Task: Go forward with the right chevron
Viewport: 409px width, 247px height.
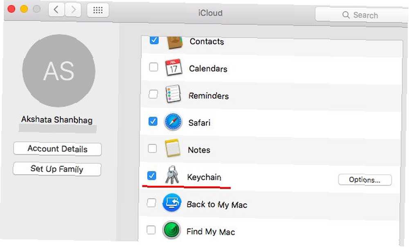Action: coord(73,10)
